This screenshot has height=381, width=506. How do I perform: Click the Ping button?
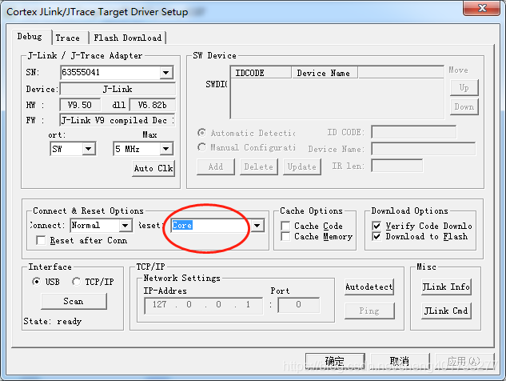pos(369,311)
